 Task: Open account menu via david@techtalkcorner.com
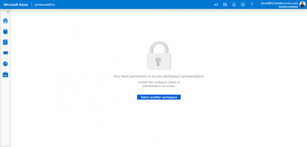(x=279, y=3)
